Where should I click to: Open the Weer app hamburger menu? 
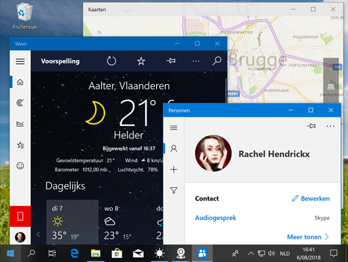20,61
